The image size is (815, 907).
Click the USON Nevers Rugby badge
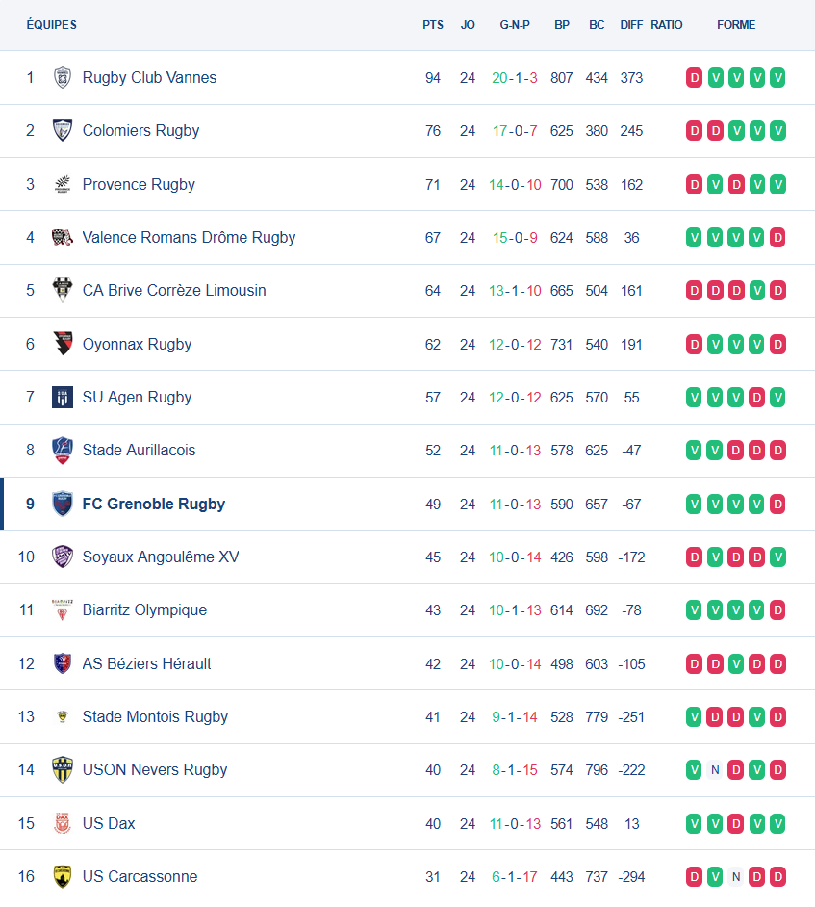click(x=63, y=769)
